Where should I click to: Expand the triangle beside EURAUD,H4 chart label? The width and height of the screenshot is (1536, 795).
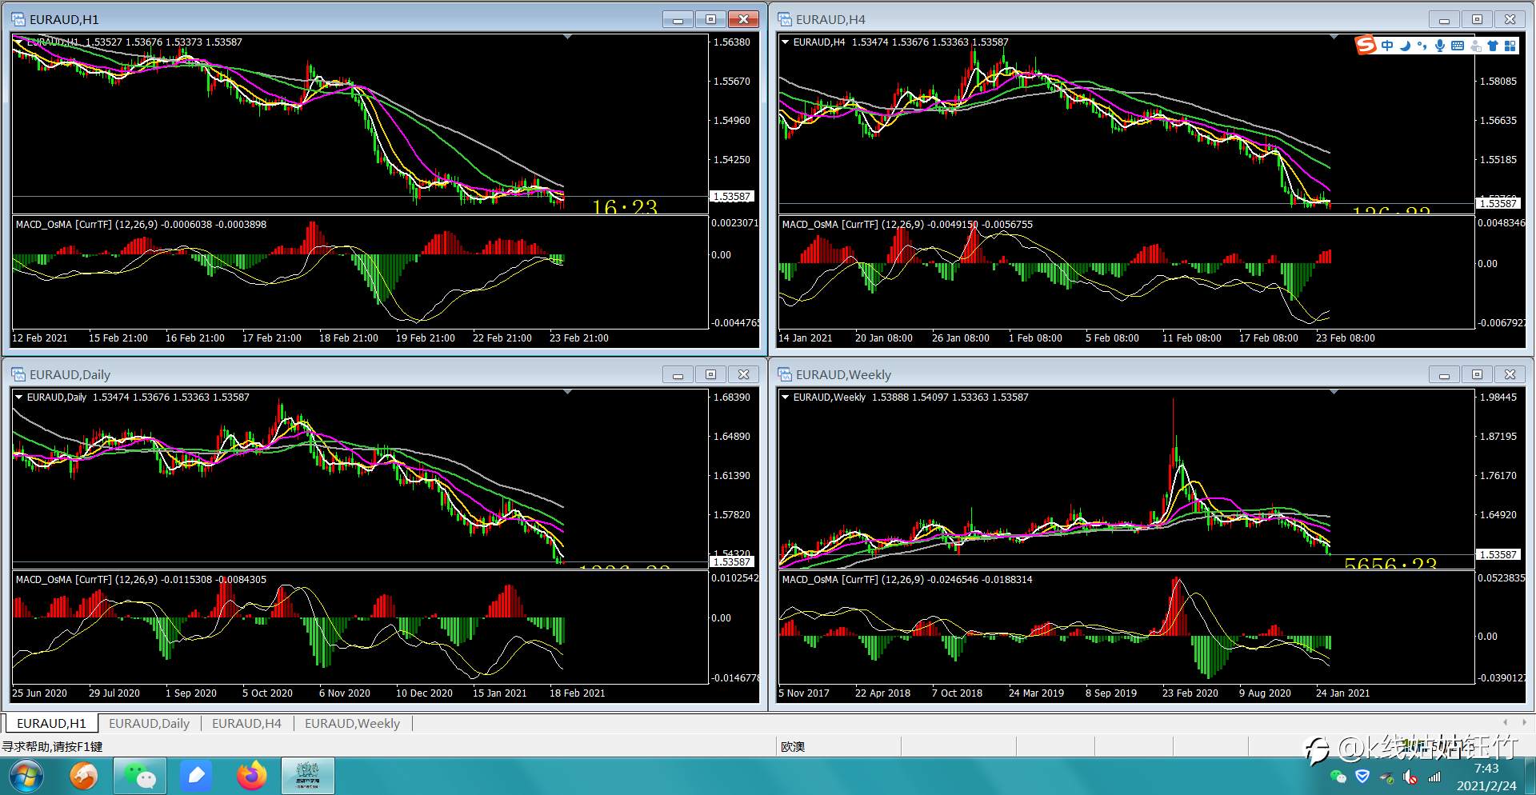pos(786,42)
